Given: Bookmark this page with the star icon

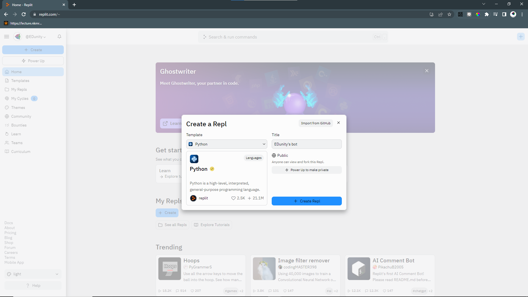Looking at the screenshot, I should 449,14.
